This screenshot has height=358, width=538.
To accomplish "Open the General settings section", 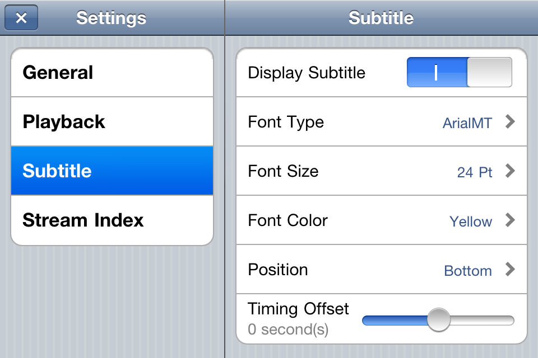I will coord(112,73).
